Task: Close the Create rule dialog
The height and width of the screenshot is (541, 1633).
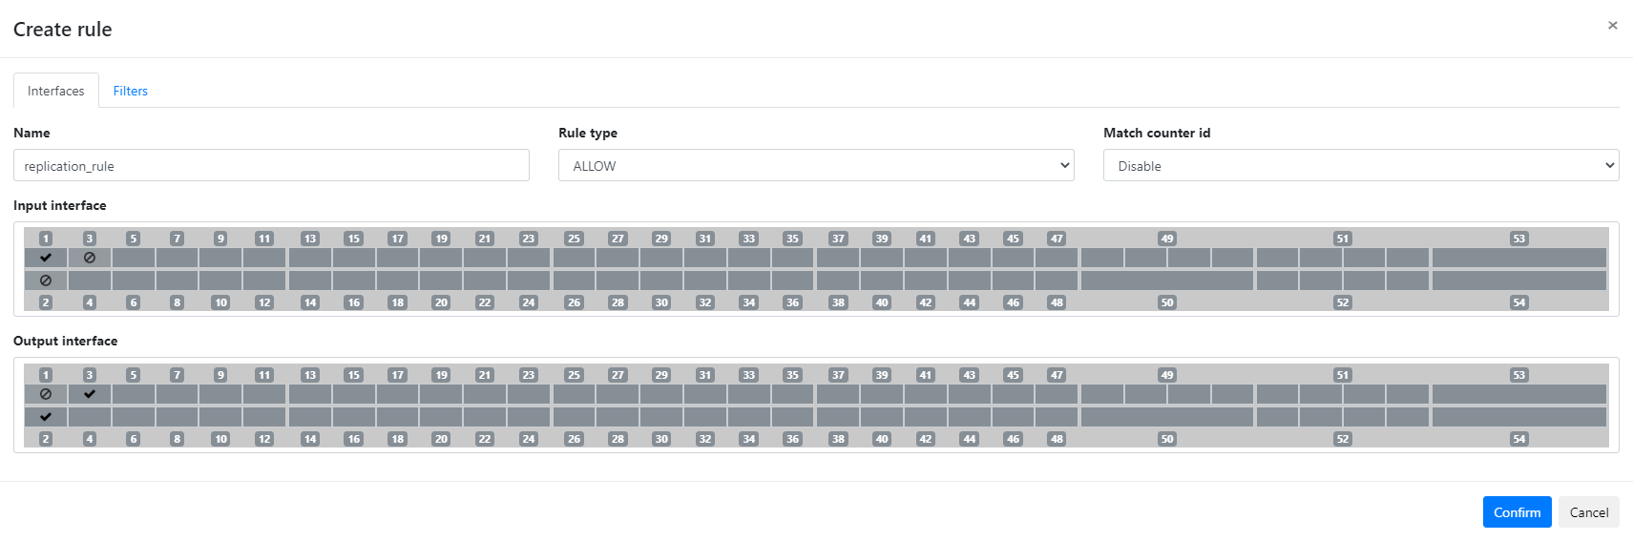Action: [1612, 26]
